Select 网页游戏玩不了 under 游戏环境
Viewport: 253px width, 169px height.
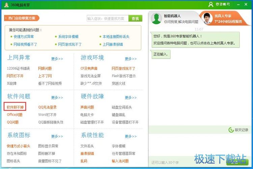coord(123,68)
